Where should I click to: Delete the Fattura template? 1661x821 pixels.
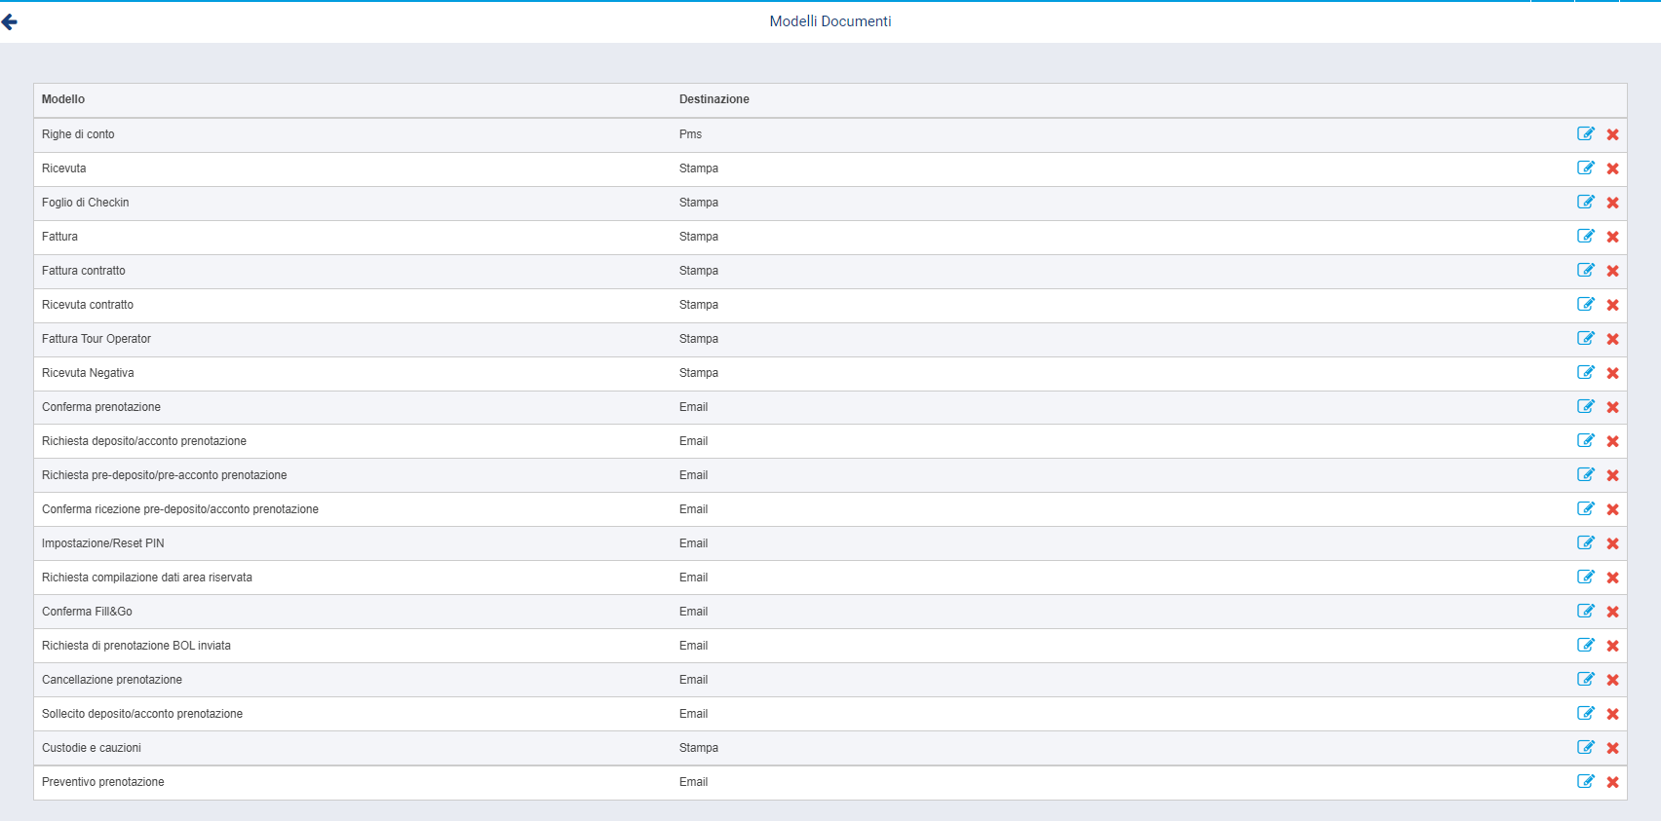[1612, 237]
